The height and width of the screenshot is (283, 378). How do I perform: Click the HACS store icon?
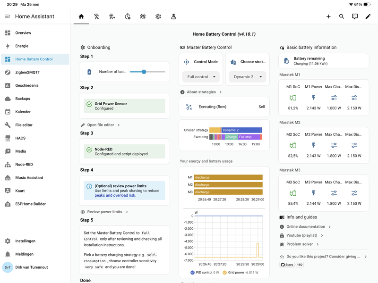[8, 138]
